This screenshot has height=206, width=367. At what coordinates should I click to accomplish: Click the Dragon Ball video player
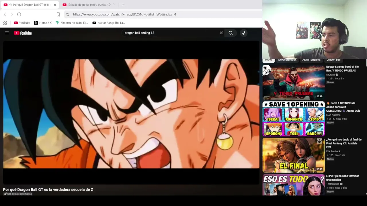(x=131, y=113)
